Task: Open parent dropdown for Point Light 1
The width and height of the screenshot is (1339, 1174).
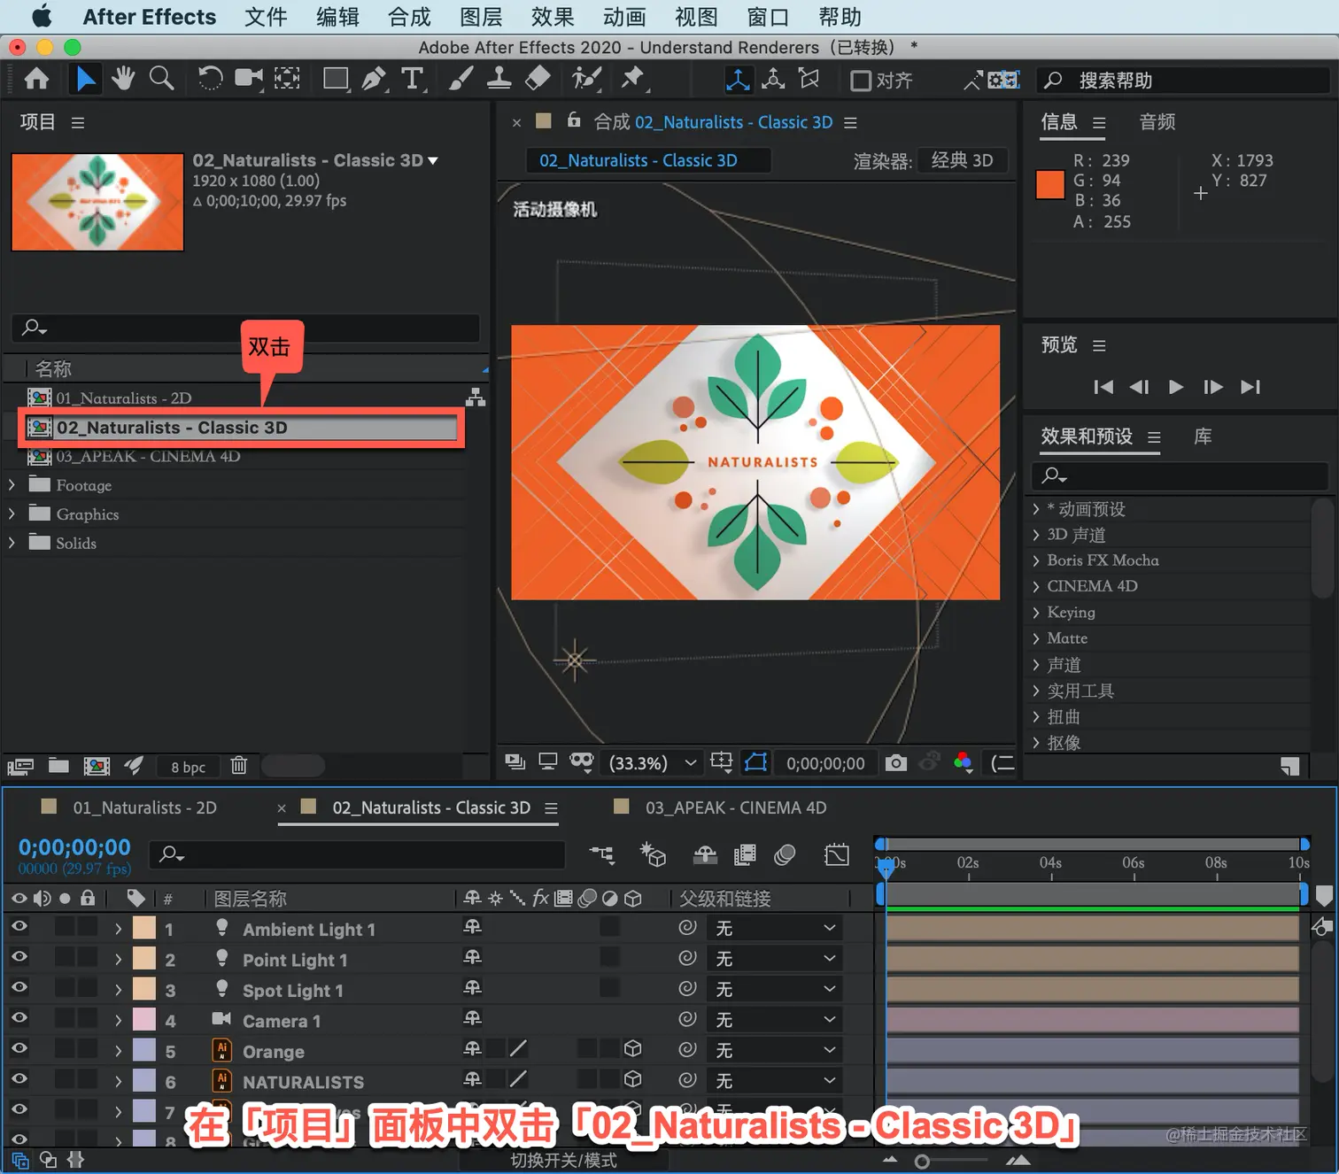Action: click(x=775, y=959)
